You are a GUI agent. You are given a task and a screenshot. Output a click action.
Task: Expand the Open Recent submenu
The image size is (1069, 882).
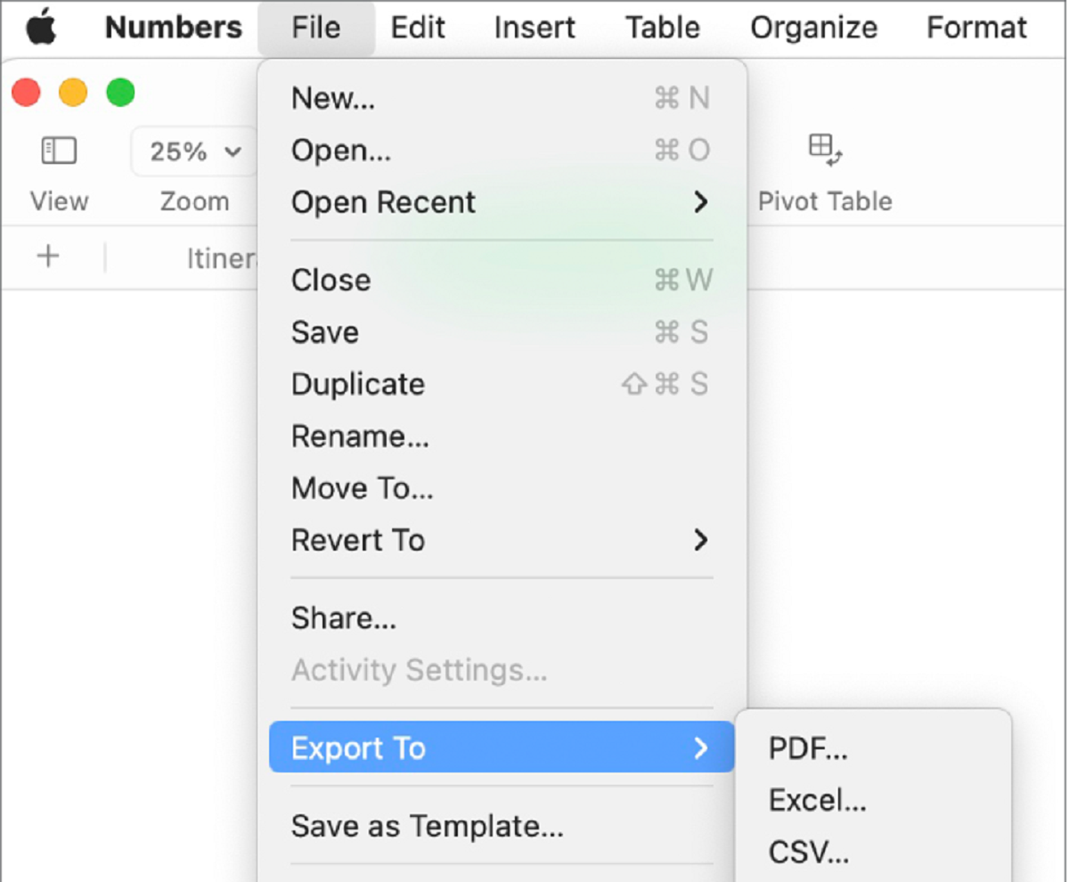[383, 202]
